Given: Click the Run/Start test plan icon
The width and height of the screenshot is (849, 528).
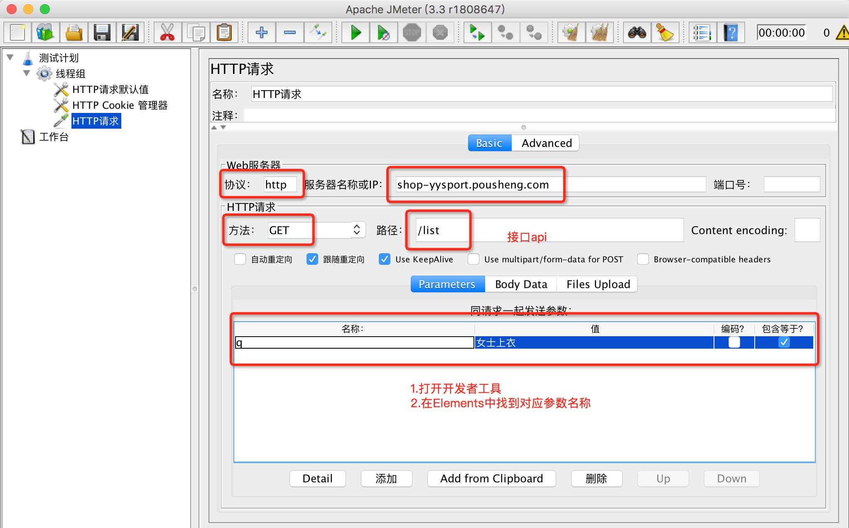Looking at the screenshot, I should 356,32.
